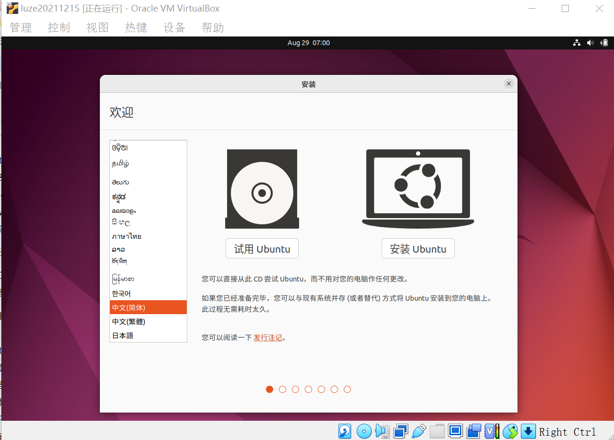Select the Tibetan language entry below ລາວ
Viewport: 614px width, 440px height.
pos(148,262)
